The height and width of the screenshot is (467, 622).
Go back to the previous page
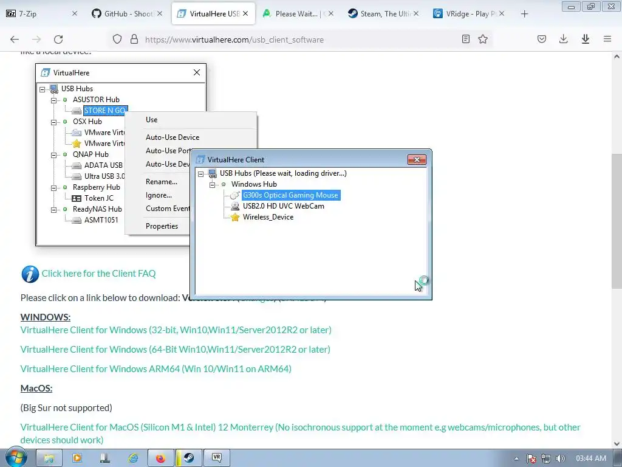pyautogui.click(x=15, y=39)
